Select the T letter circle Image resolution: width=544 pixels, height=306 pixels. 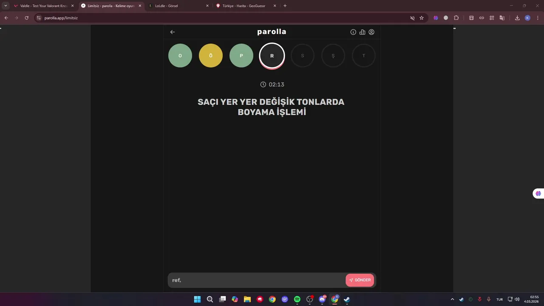click(364, 56)
